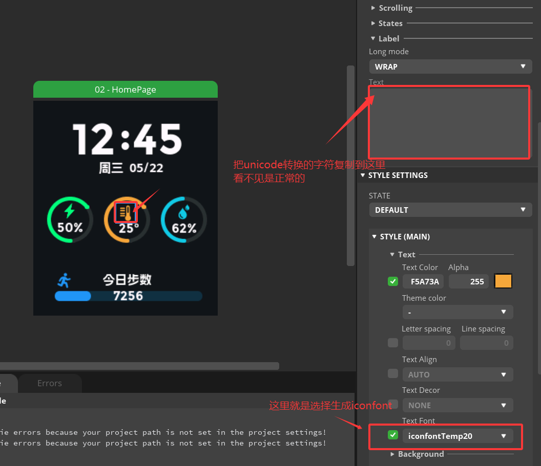The image size is (541, 466).
Task: Uncheck the Text Color checkbox
Action: 393,281
